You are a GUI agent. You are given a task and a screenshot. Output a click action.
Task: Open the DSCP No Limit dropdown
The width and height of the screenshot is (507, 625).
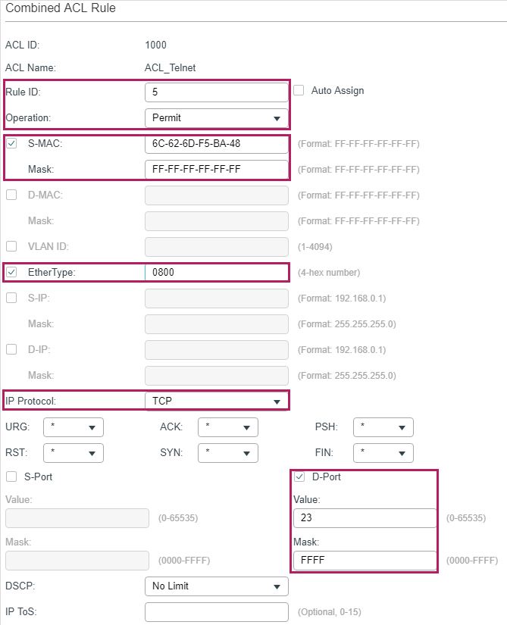[x=216, y=586]
